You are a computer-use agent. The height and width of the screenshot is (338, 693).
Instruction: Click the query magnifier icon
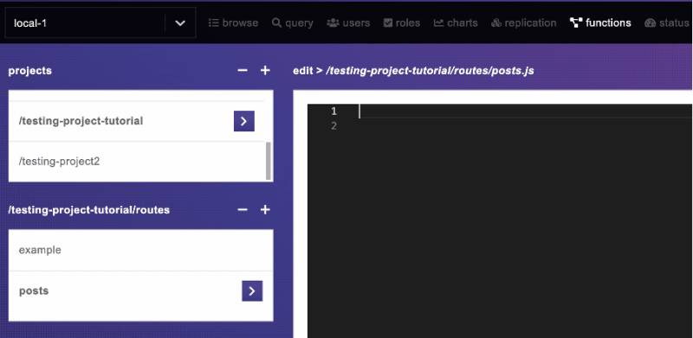pos(276,23)
